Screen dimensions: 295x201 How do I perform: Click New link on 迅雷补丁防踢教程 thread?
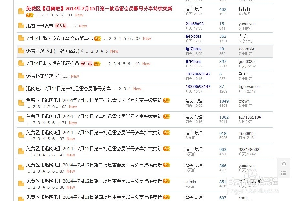coord(75,76)
